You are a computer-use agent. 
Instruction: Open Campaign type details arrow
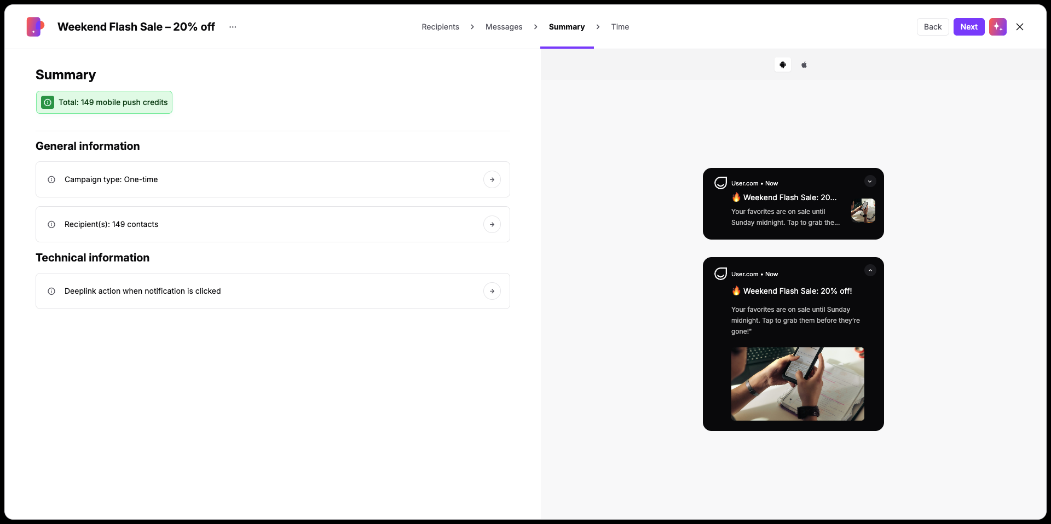coord(492,179)
